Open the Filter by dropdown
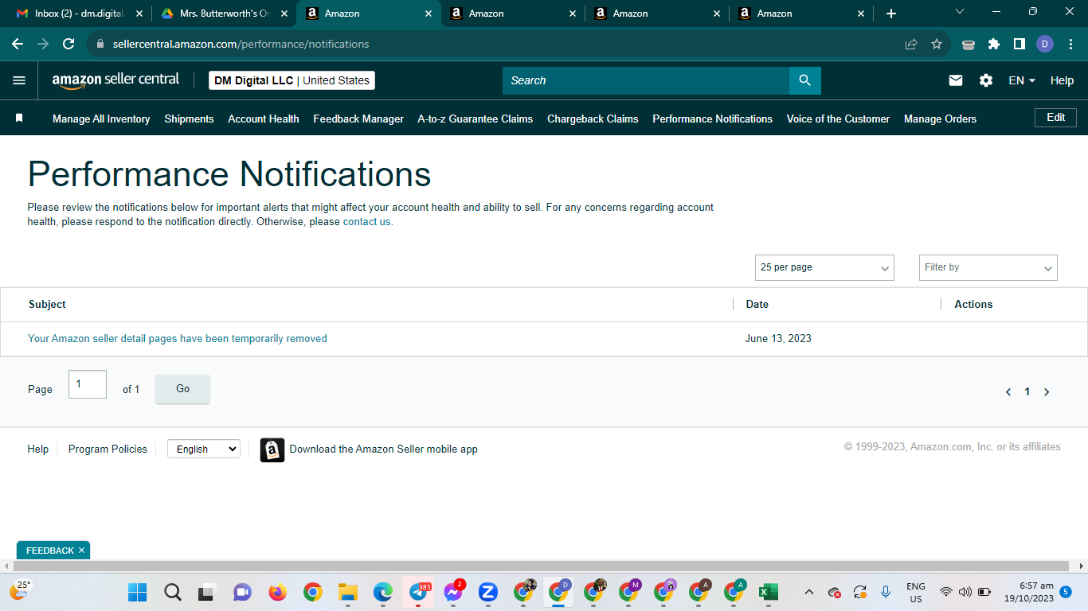The height and width of the screenshot is (611, 1088). point(988,267)
